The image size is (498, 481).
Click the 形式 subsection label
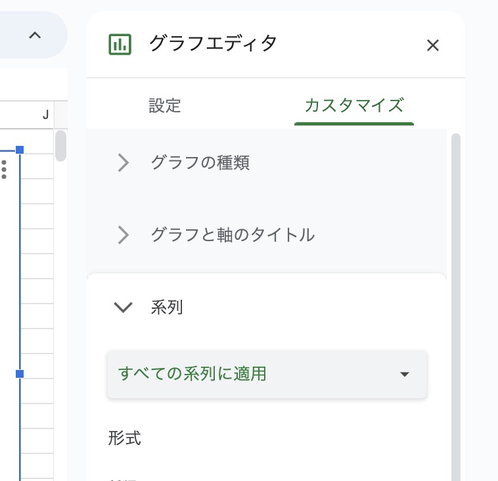(125, 438)
